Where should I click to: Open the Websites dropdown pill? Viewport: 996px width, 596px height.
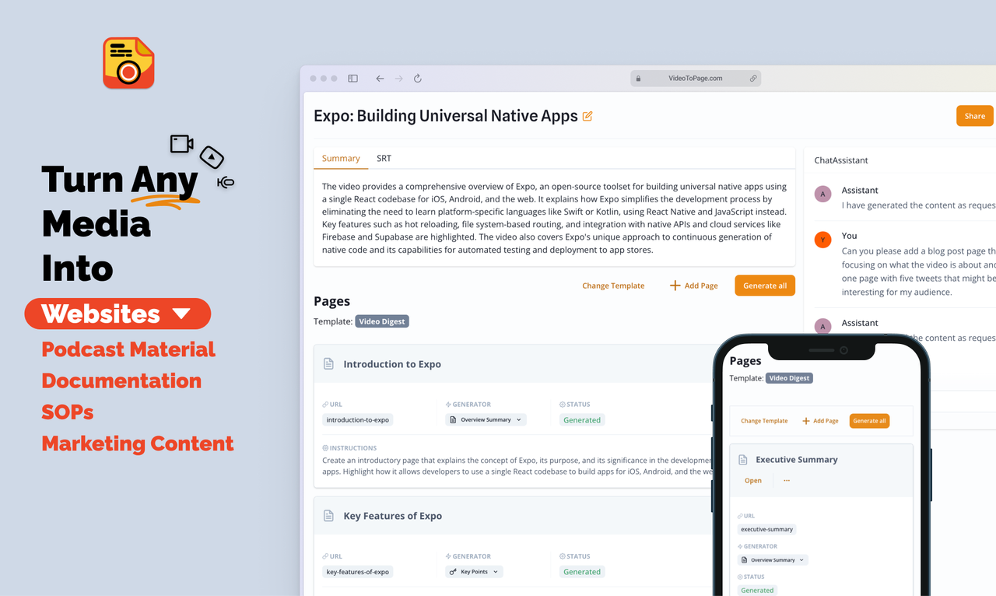(117, 314)
